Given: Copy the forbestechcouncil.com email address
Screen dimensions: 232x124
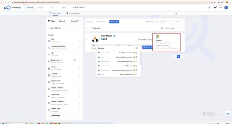Looking at the screenshot, I should (137, 70).
